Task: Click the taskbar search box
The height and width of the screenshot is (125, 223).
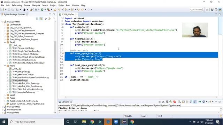Action: pyautogui.click(x=36, y=122)
